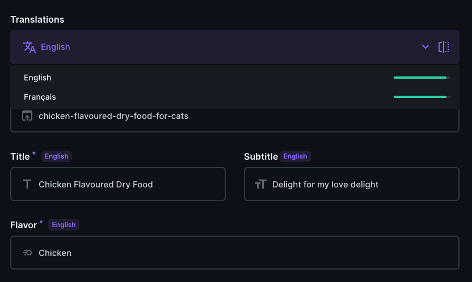
Task: Click English badge next to Title
Action: tap(57, 156)
